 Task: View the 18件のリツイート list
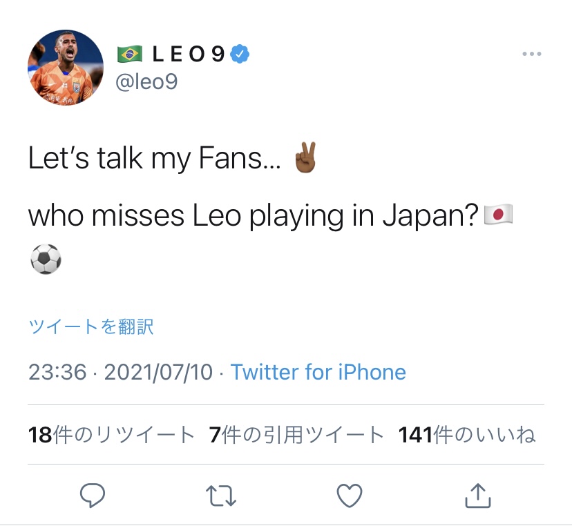tap(111, 435)
